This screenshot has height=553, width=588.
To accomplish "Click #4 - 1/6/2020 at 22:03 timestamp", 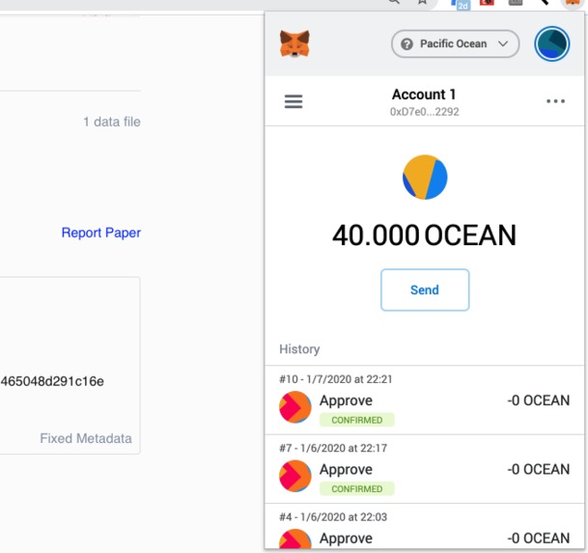I will point(333,517).
